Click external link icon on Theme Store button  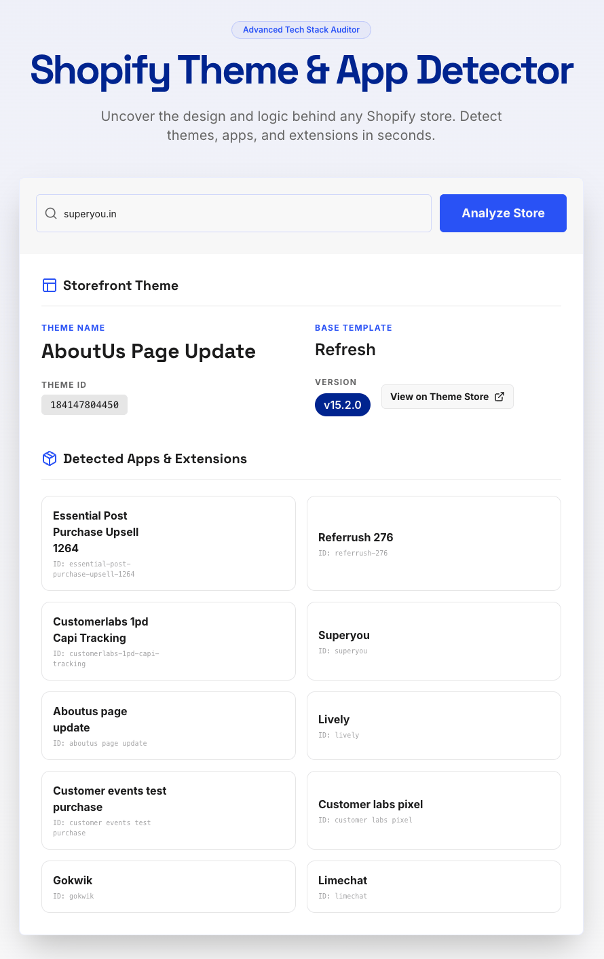point(499,397)
